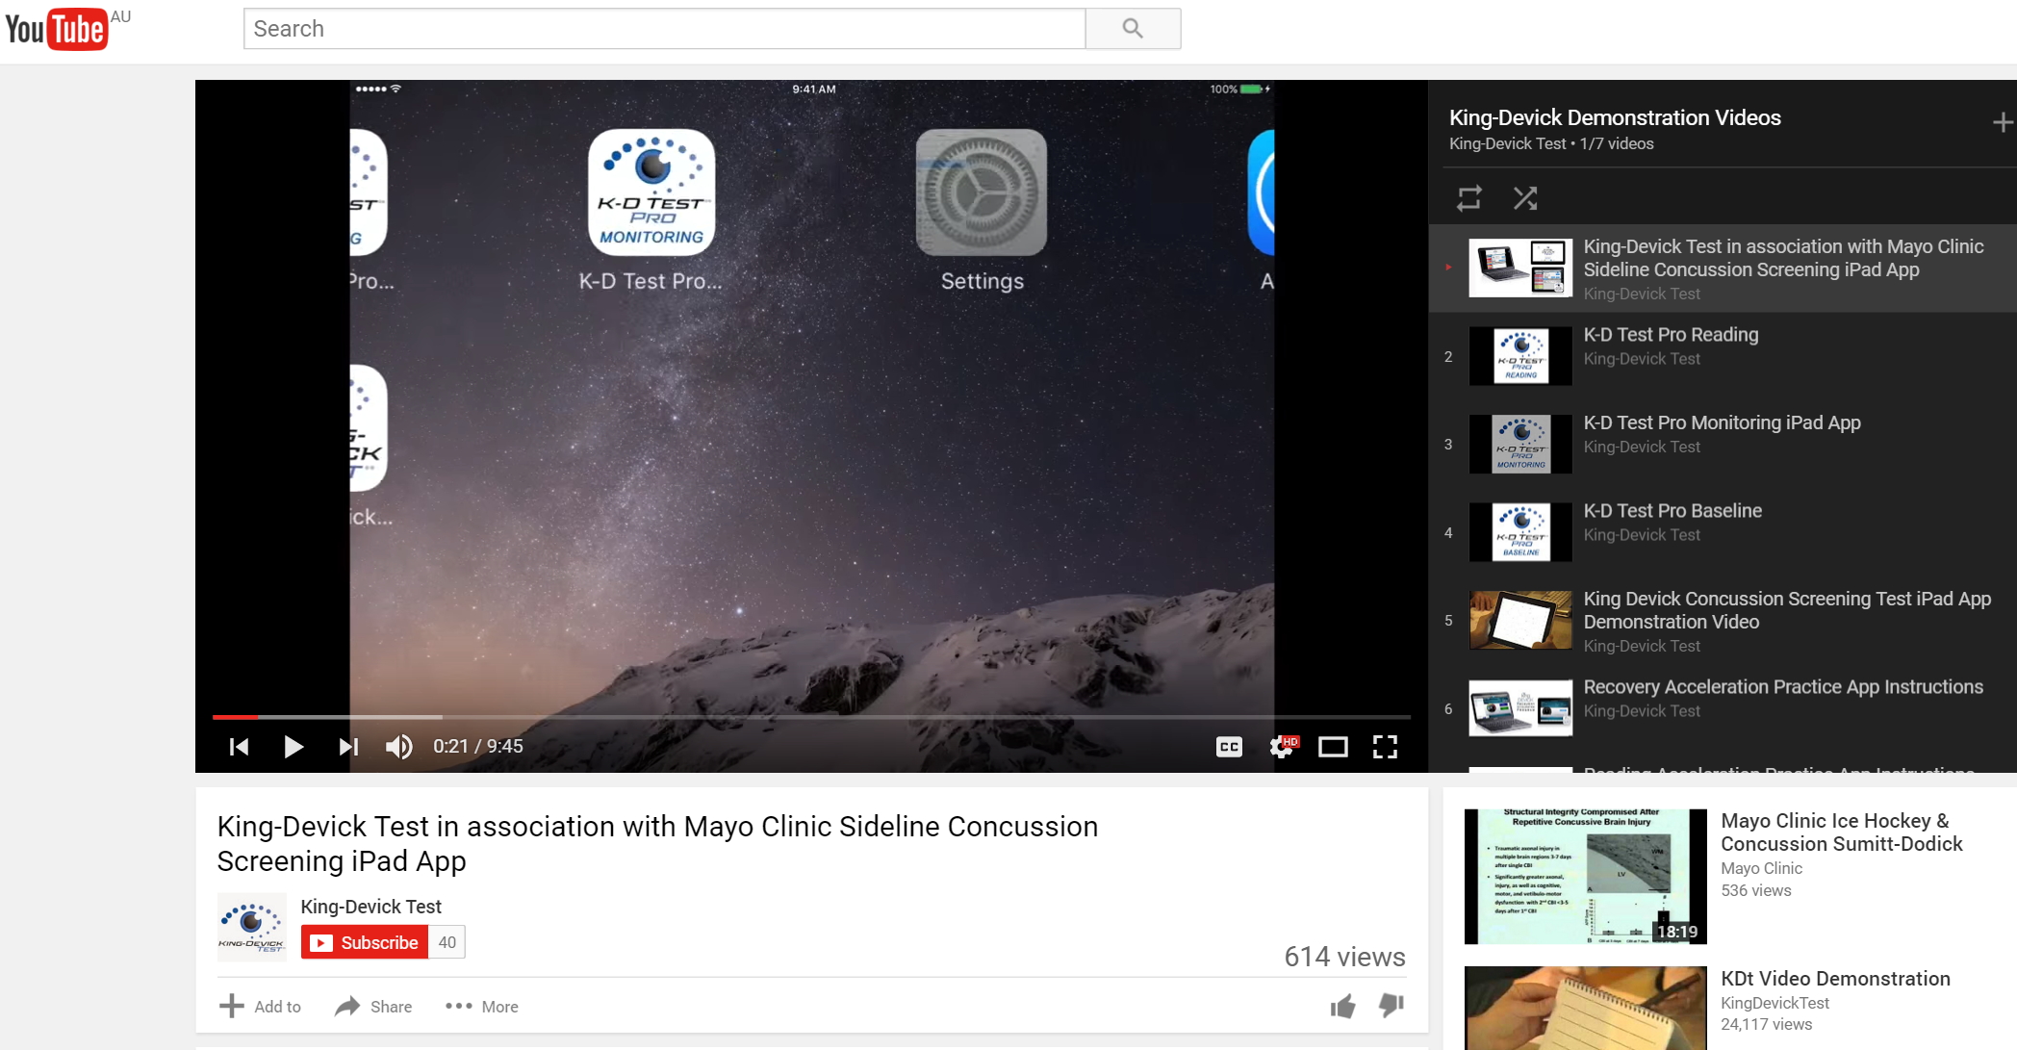Subscribe to the King-Devick Test channel

click(x=366, y=942)
